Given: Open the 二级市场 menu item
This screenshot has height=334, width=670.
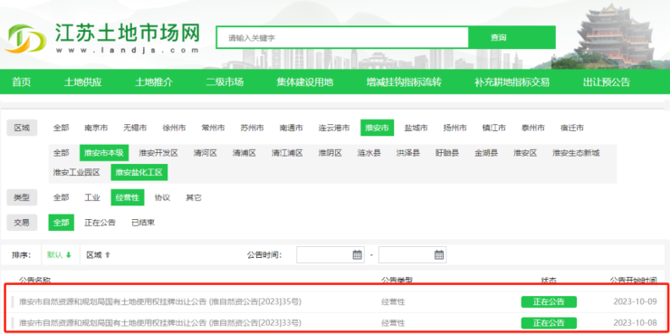Looking at the screenshot, I should coord(225,82).
